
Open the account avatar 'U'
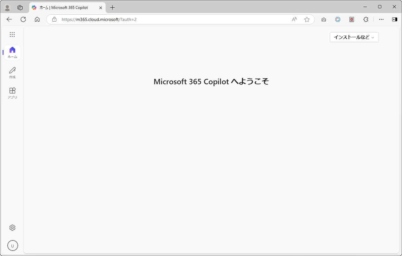coord(13,246)
